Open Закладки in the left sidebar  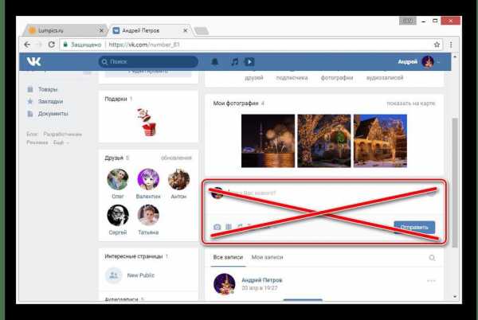click(50, 101)
